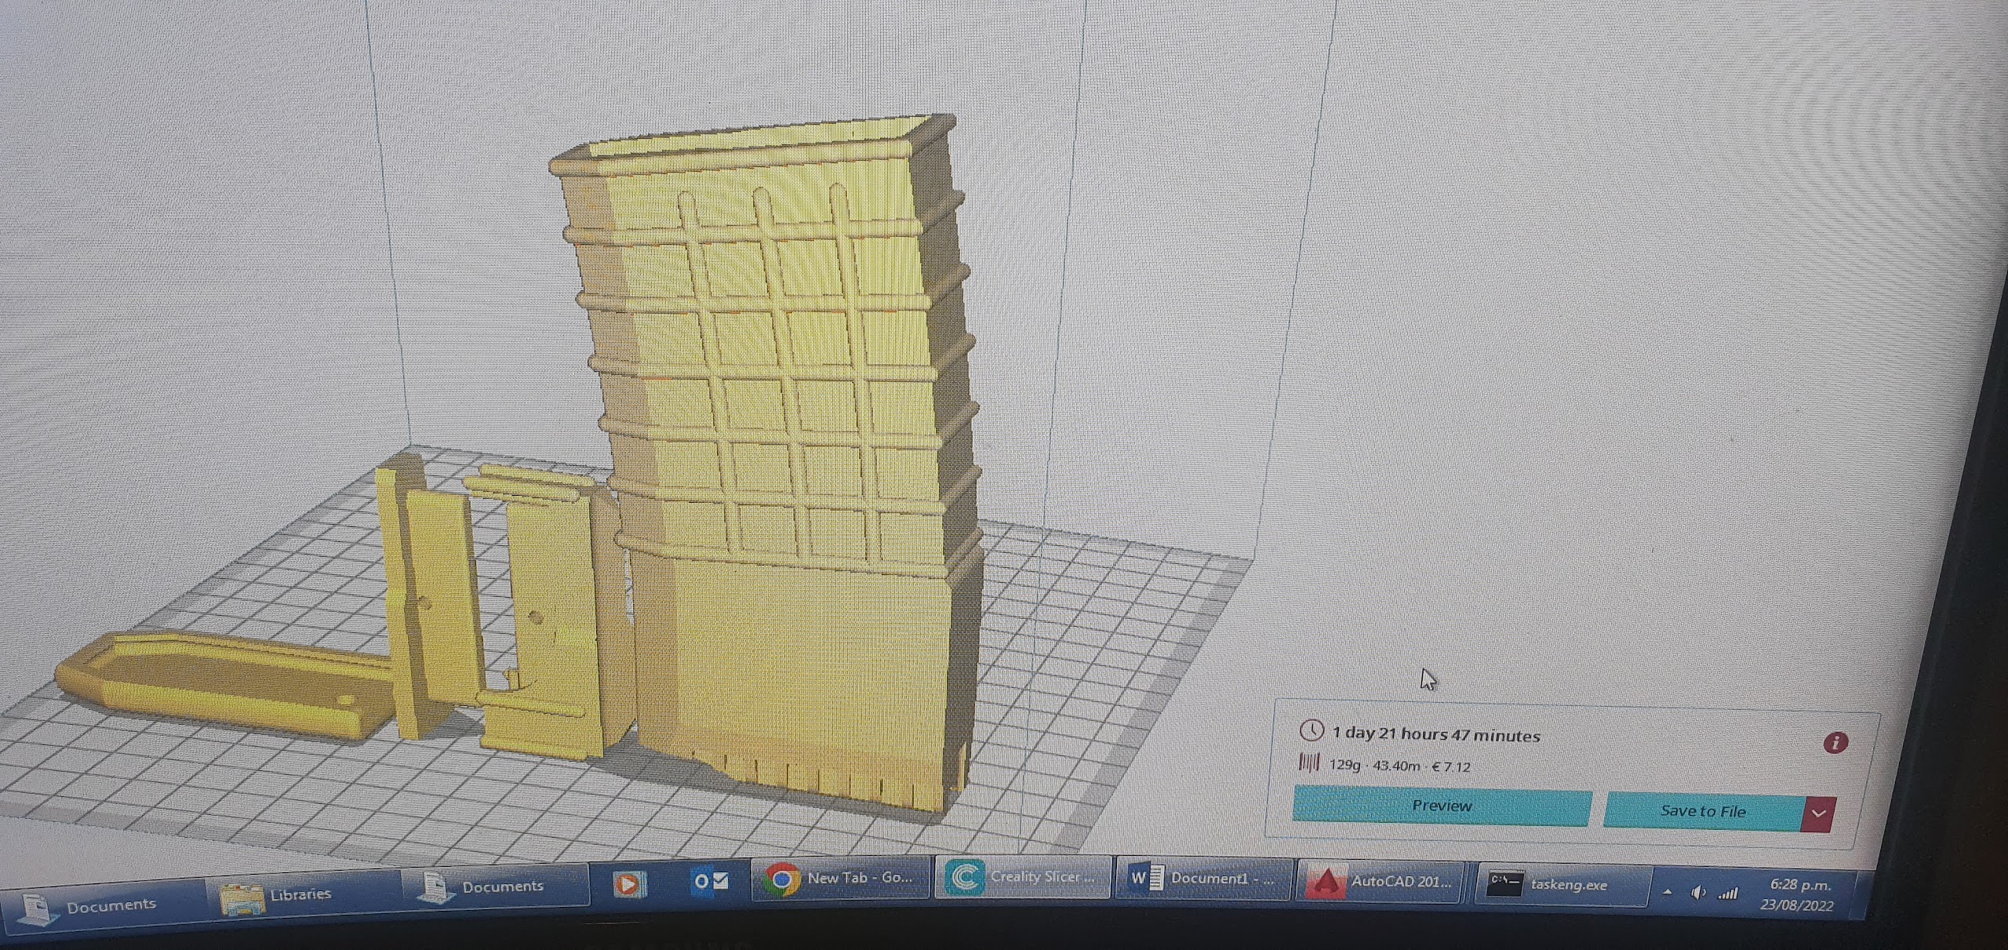Click the print time estimate clock icon
Viewport: 2008px width, 950px height.
tap(1311, 730)
